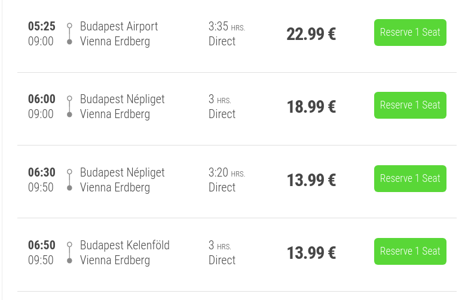Reserve 1 seat on the 06:30 departure
This screenshot has height=300, width=468.
click(x=410, y=178)
